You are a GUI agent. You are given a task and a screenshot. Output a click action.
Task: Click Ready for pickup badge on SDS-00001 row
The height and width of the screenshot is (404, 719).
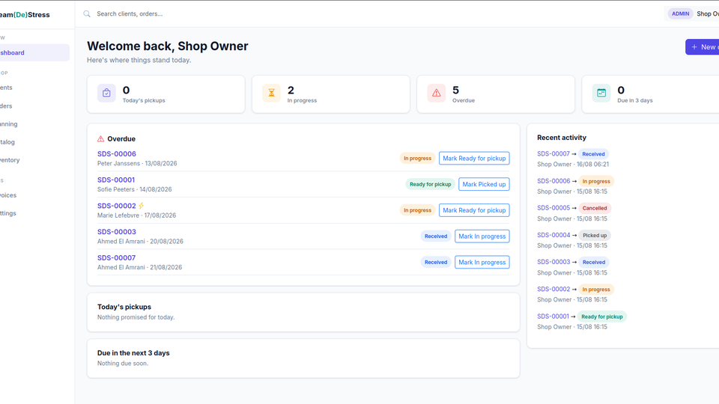(430, 184)
